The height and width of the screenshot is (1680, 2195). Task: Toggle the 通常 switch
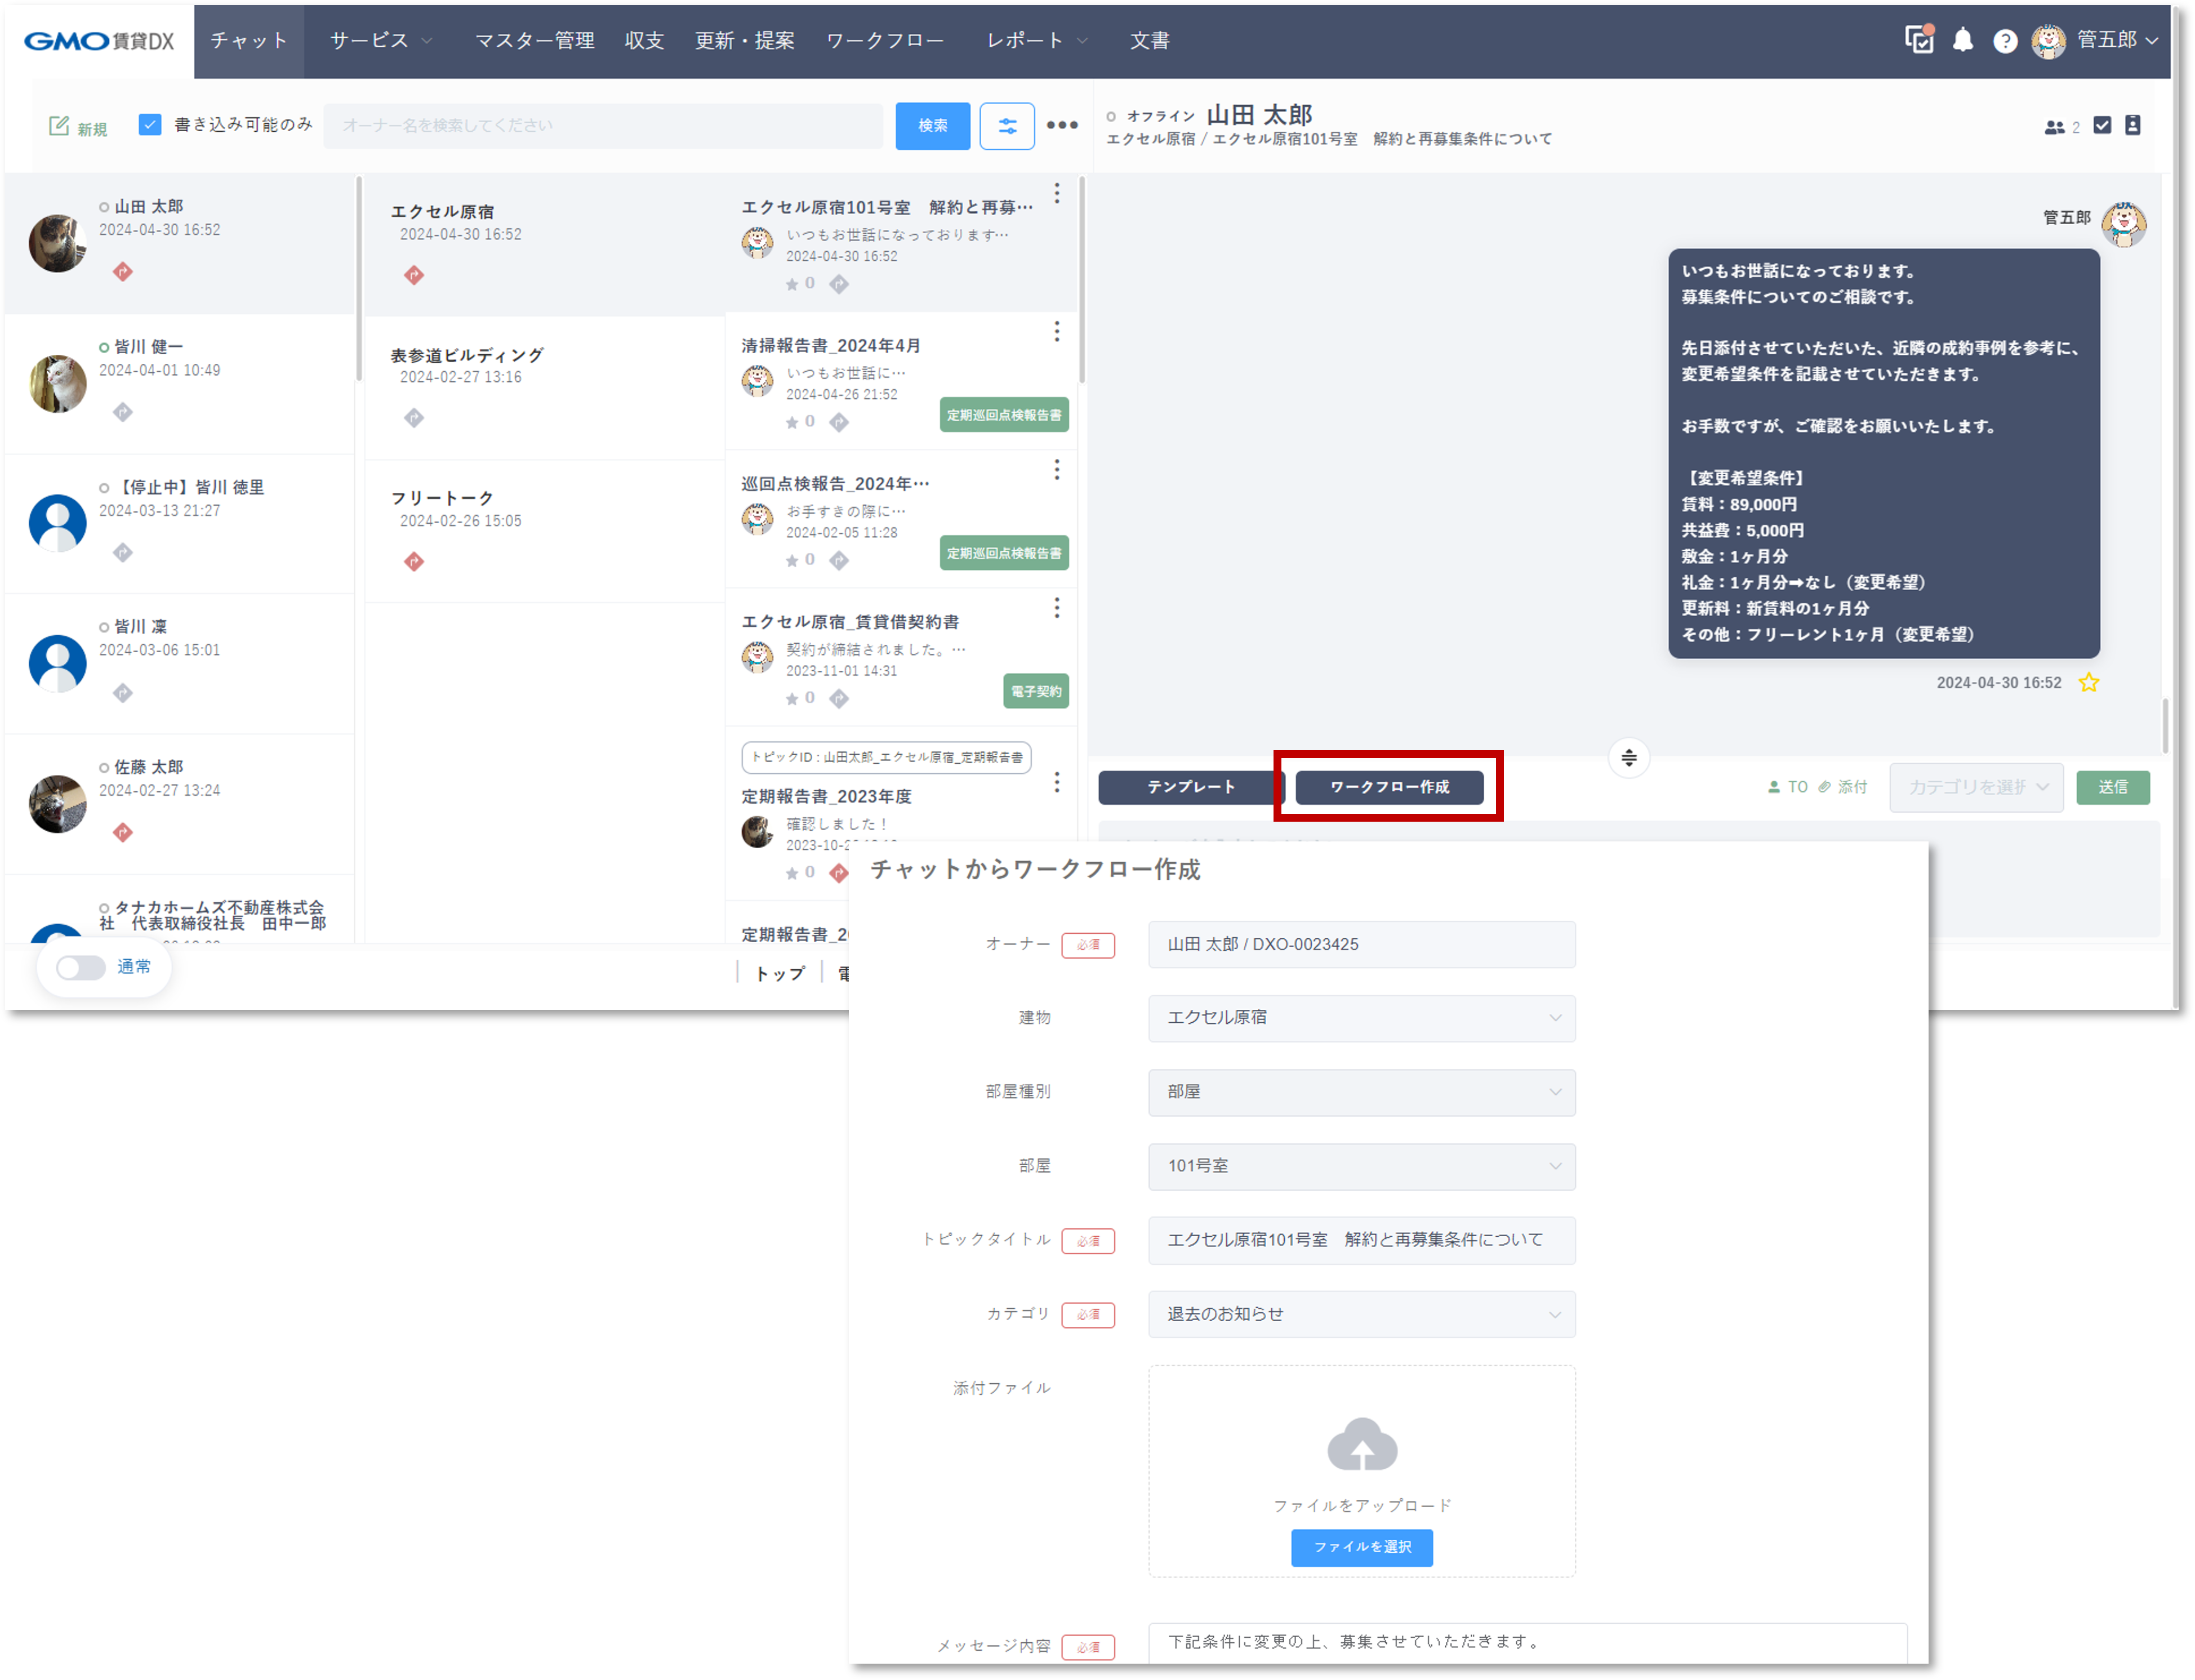tap(80, 967)
